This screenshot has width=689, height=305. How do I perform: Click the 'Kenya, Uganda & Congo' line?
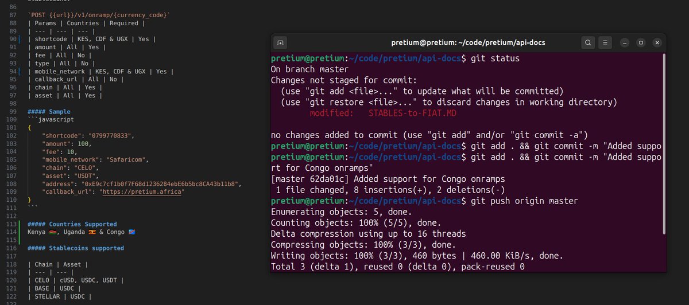pyautogui.click(x=80, y=232)
